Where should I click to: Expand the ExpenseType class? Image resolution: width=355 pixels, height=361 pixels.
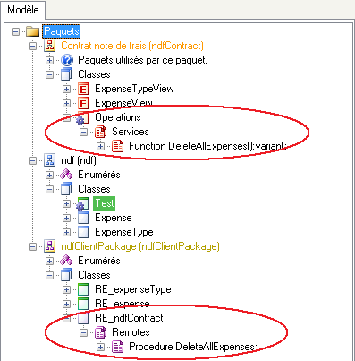[x=66, y=232]
